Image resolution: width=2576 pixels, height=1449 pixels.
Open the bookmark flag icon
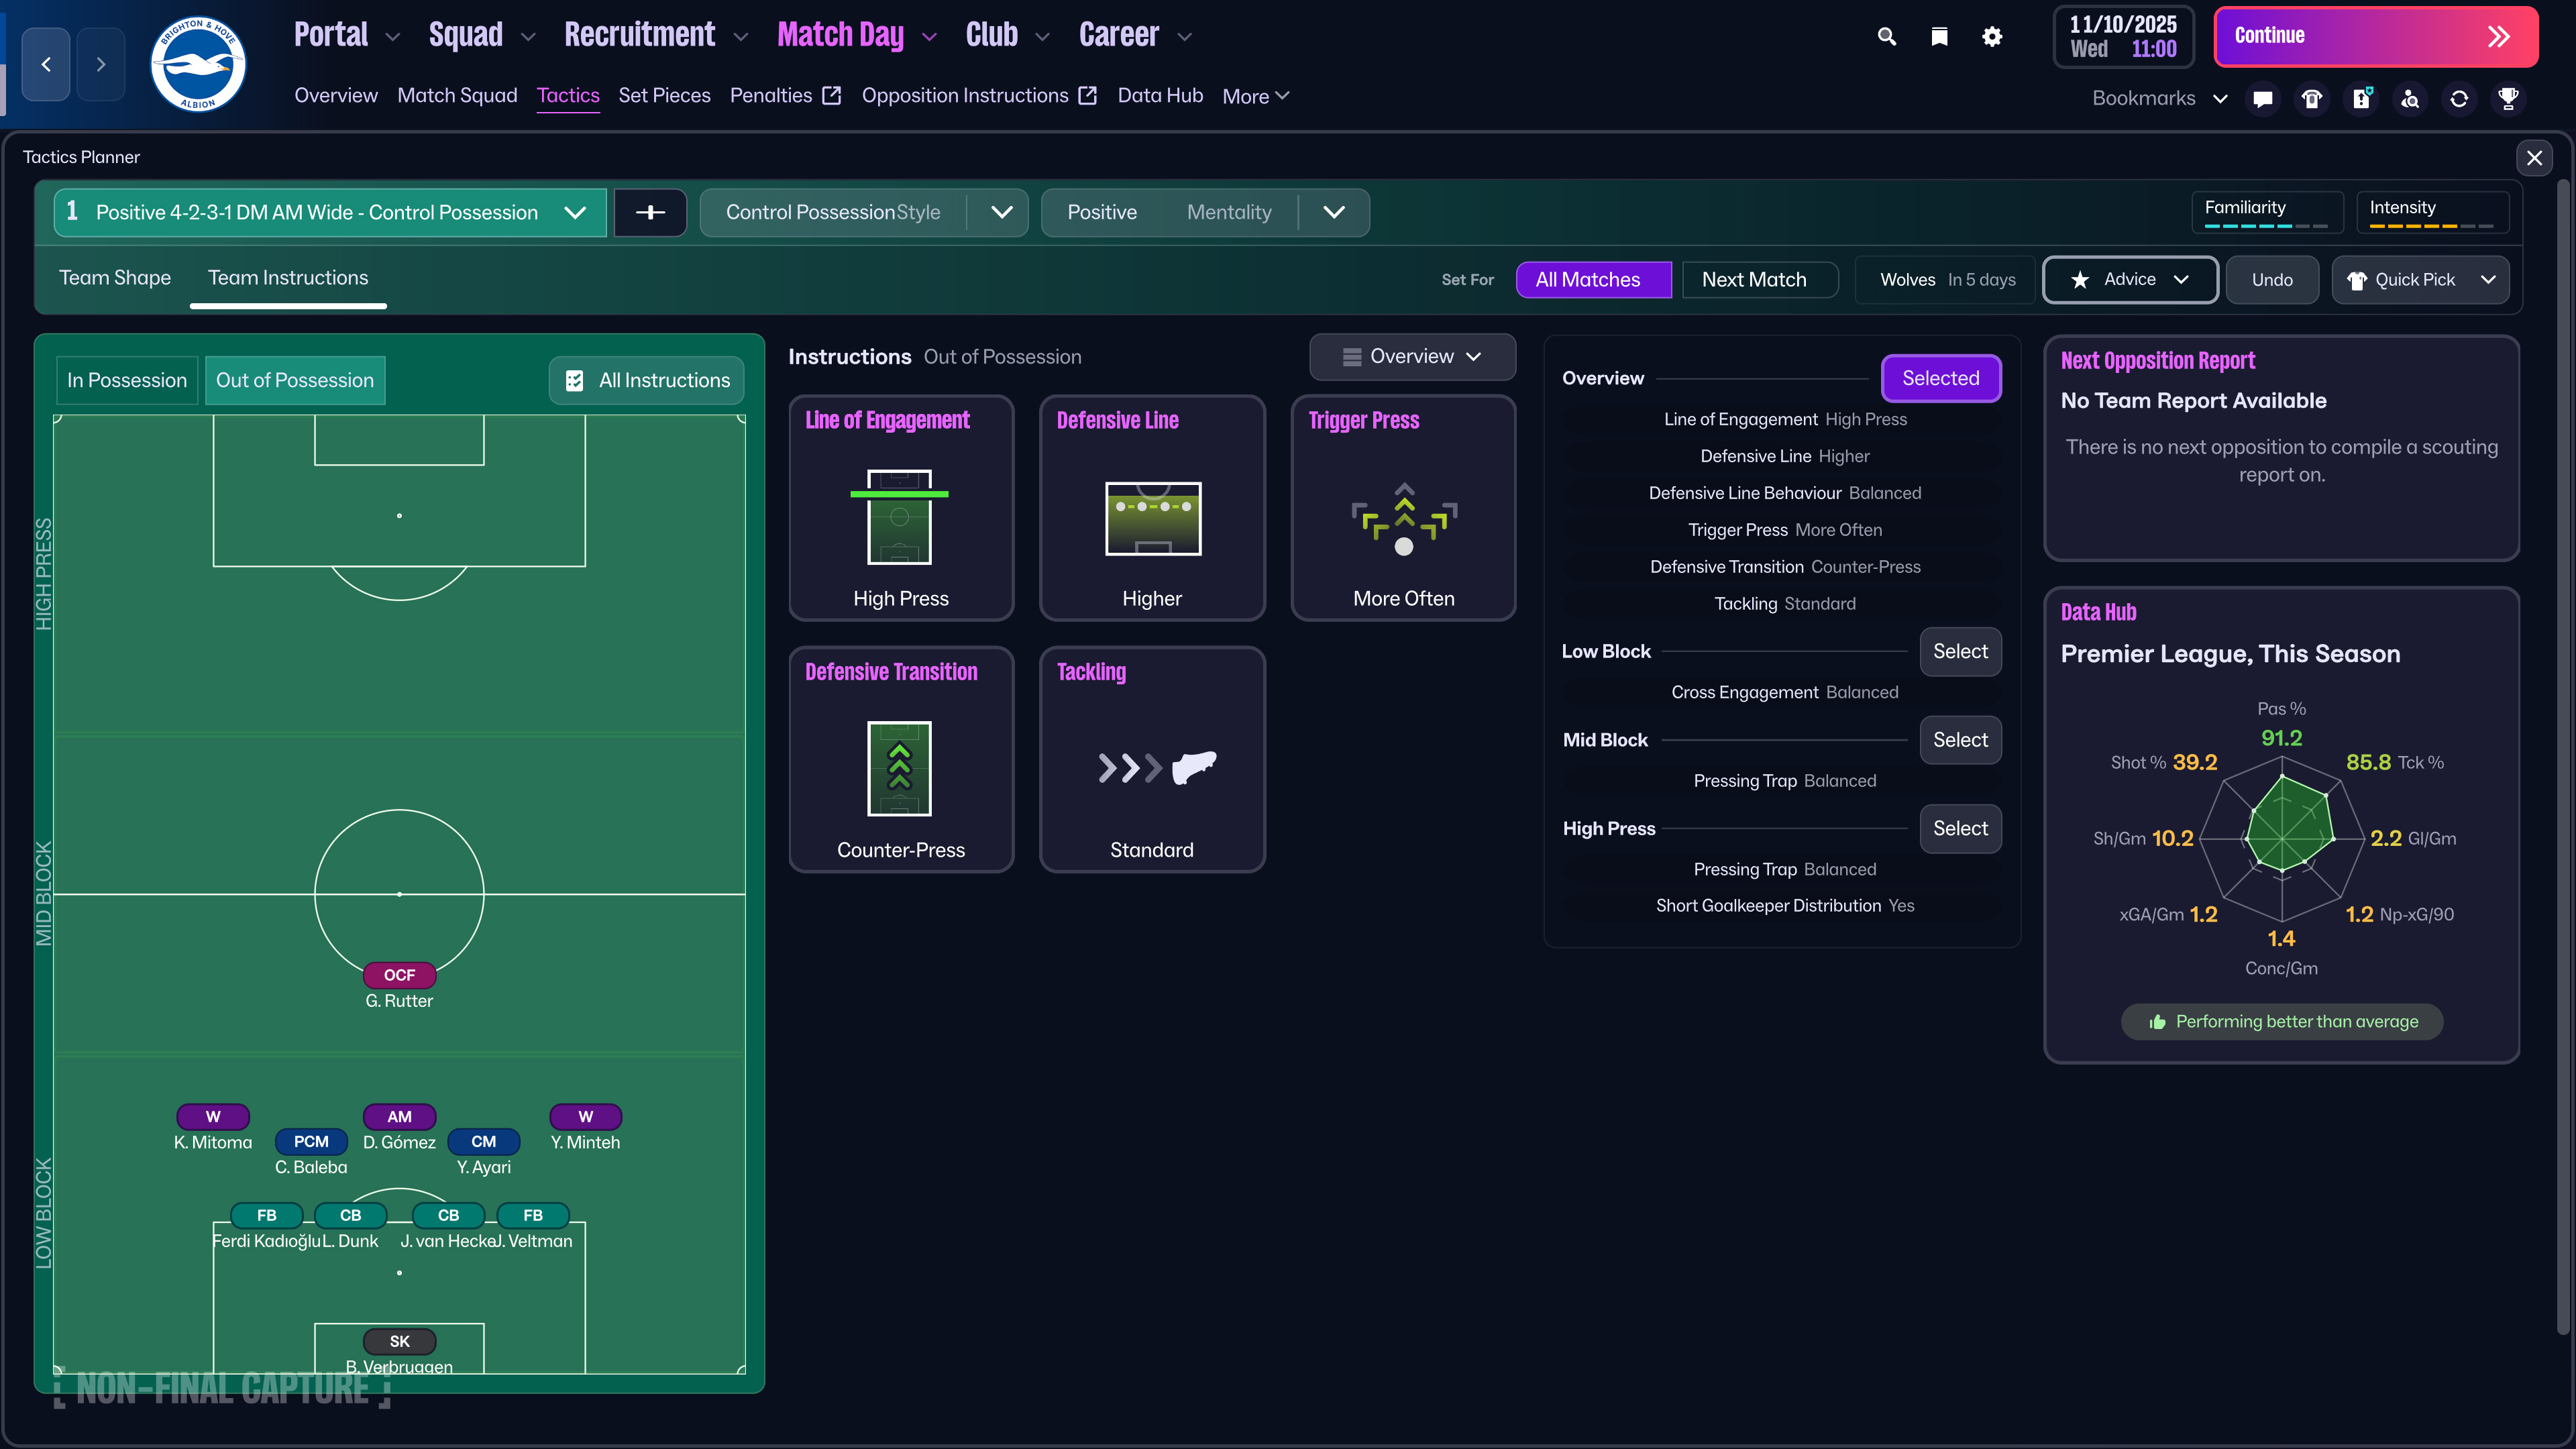click(x=1939, y=37)
